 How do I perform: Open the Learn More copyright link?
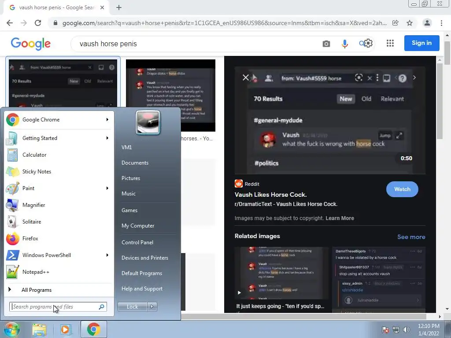340,218
